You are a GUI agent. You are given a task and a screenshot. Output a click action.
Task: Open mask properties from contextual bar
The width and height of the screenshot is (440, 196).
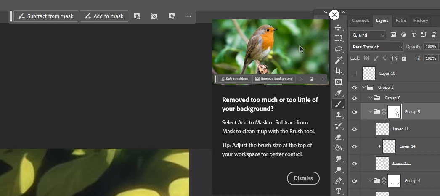pyautogui.click(x=137, y=16)
